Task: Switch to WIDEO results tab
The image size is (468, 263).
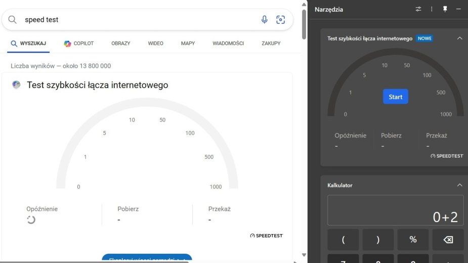Action: [155, 43]
